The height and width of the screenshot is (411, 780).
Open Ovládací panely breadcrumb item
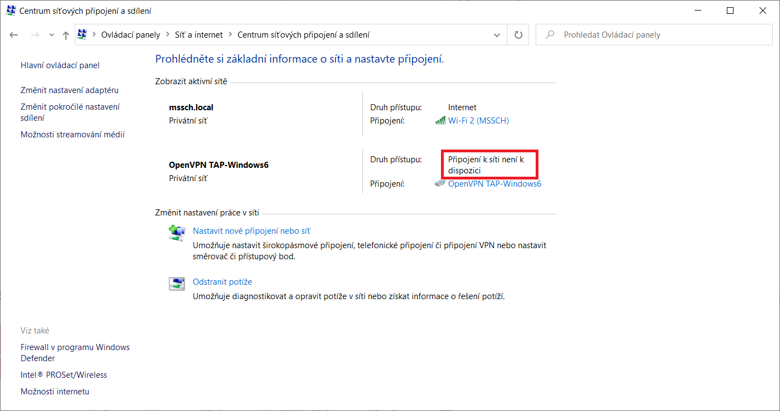pyautogui.click(x=130, y=35)
